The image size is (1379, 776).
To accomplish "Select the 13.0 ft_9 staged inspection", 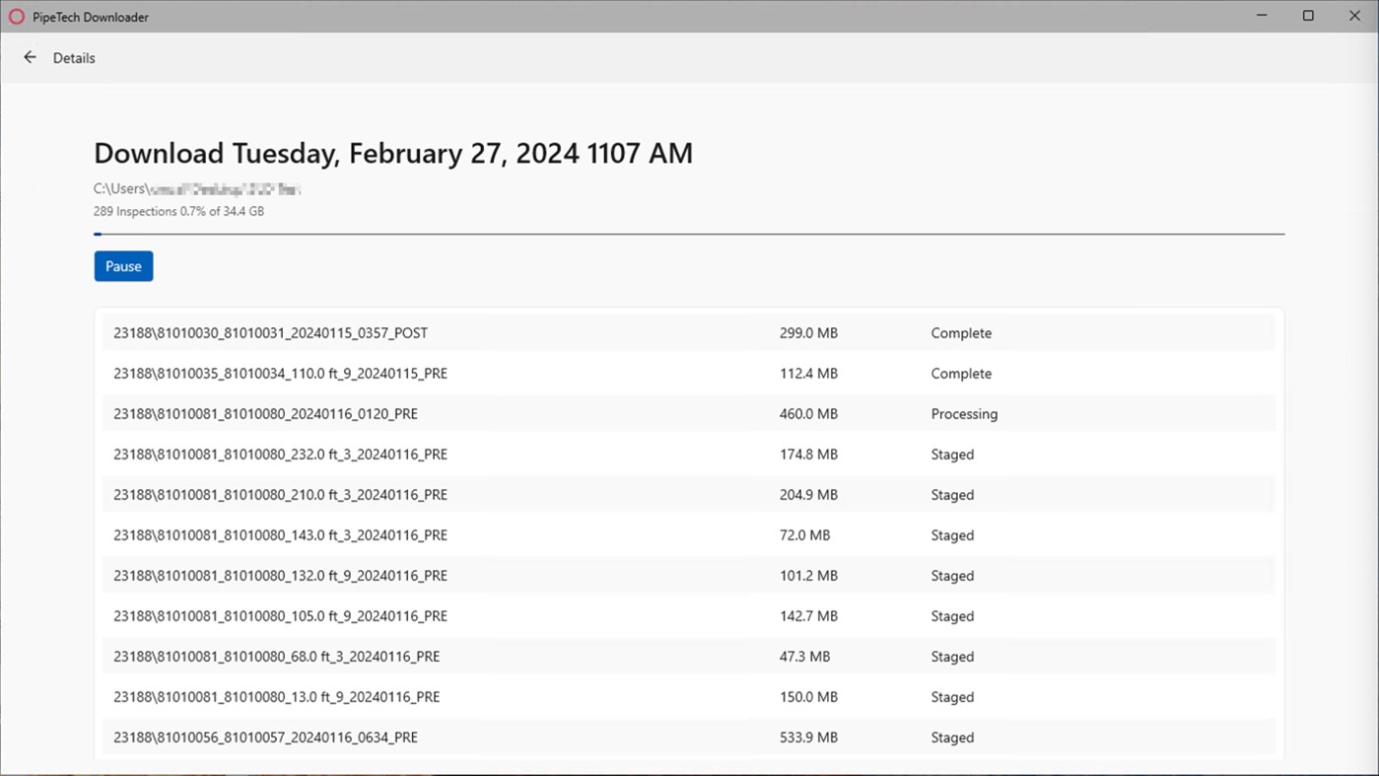I will (x=276, y=697).
